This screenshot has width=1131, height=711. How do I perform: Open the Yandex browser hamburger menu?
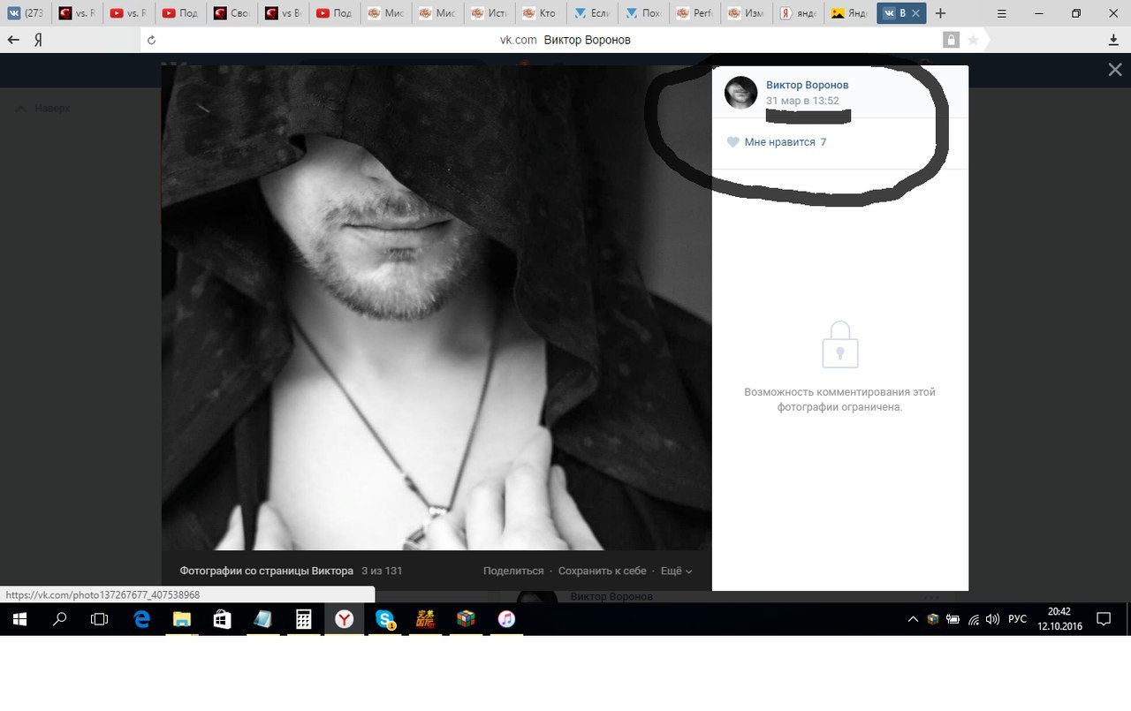[x=1000, y=13]
